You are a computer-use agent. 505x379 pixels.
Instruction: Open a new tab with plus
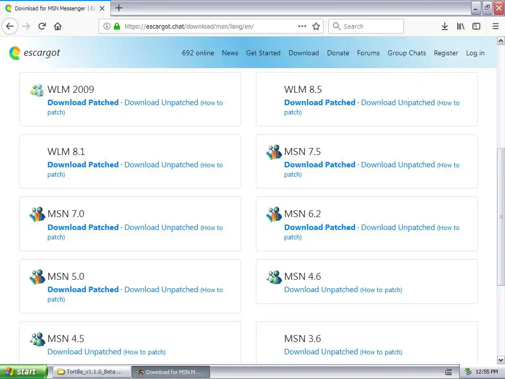click(x=118, y=8)
